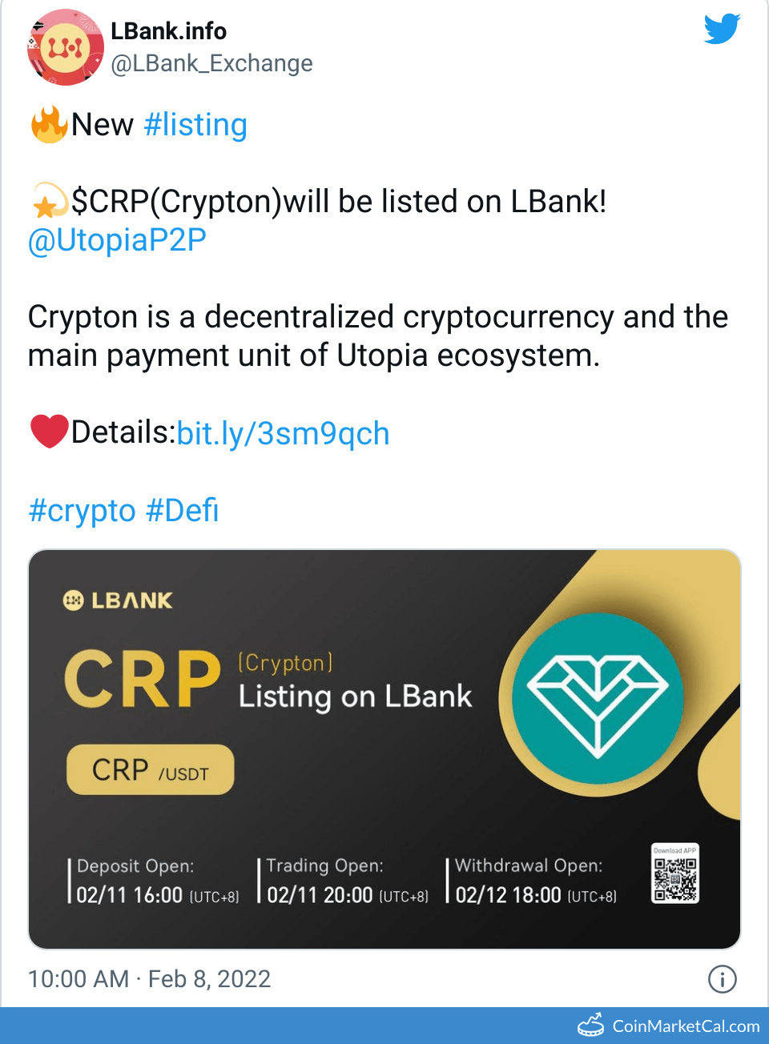Click the fire emoji before New

click(49, 125)
